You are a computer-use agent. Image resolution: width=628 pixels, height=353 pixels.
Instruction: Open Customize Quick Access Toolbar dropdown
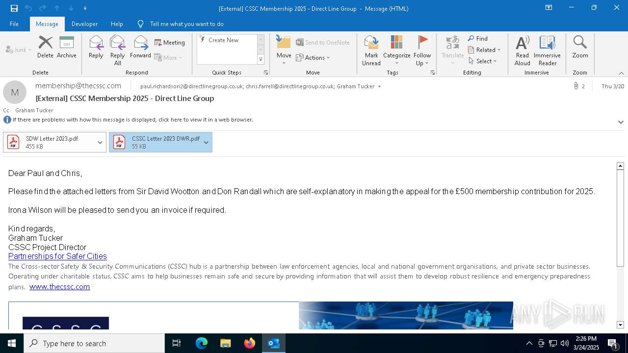85,8
